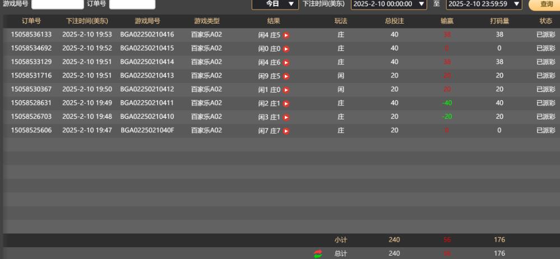
Task: Click bet time 2025-2-10 19:52
Action: coord(87,48)
